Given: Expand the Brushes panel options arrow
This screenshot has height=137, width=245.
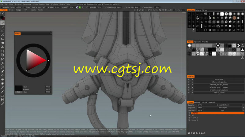Looking at the screenshot, I should (243, 10).
